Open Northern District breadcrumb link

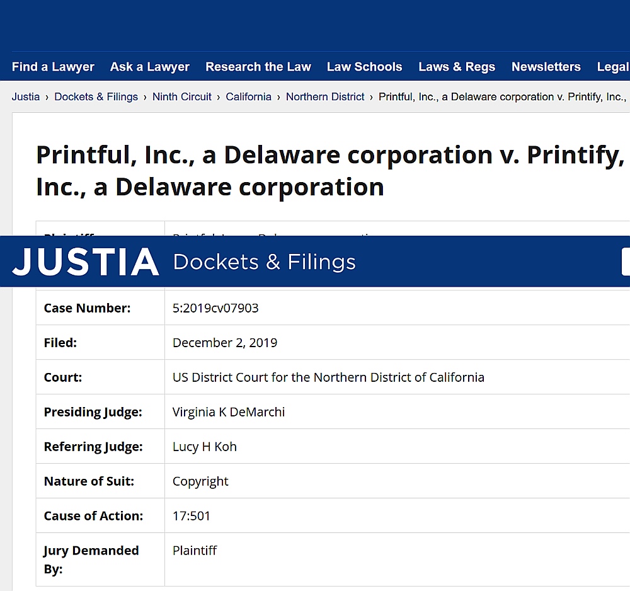click(325, 97)
